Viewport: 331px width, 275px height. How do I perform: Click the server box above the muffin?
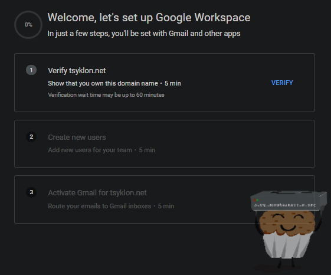point(289,201)
